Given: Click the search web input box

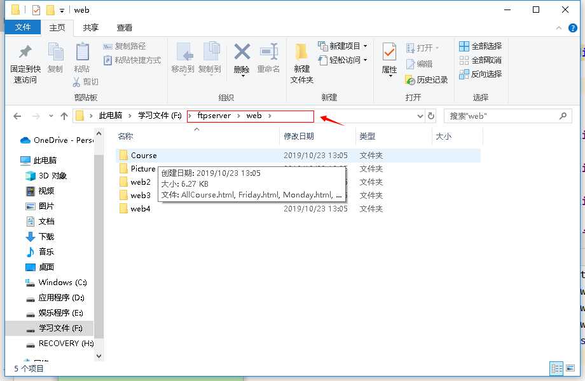Looking at the screenshot, I should point(507,116).
